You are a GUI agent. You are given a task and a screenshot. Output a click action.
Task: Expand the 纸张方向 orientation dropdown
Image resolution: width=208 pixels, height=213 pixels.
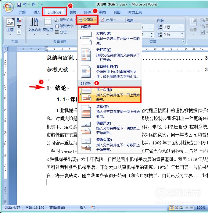point(65,20)
